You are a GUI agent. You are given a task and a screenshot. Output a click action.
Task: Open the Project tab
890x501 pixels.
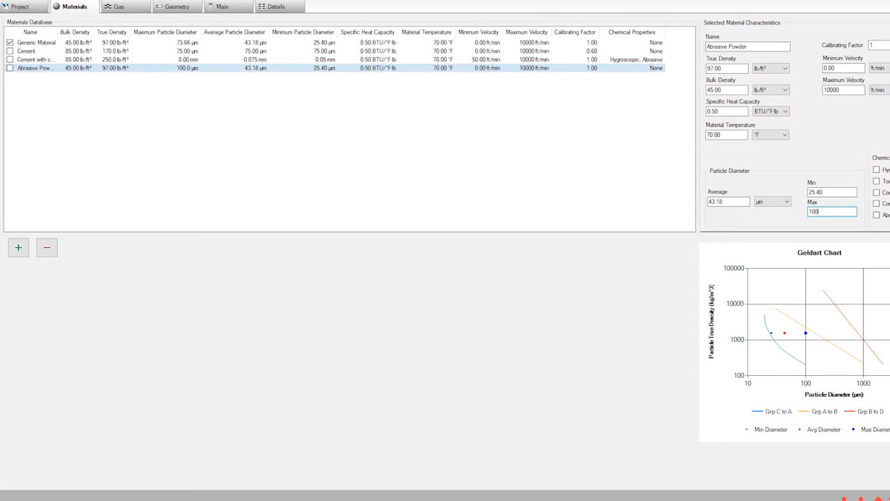(x=19, y=7)
